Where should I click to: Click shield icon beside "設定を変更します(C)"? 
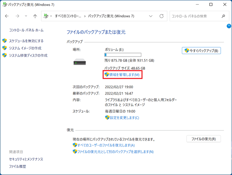point(107,118)
